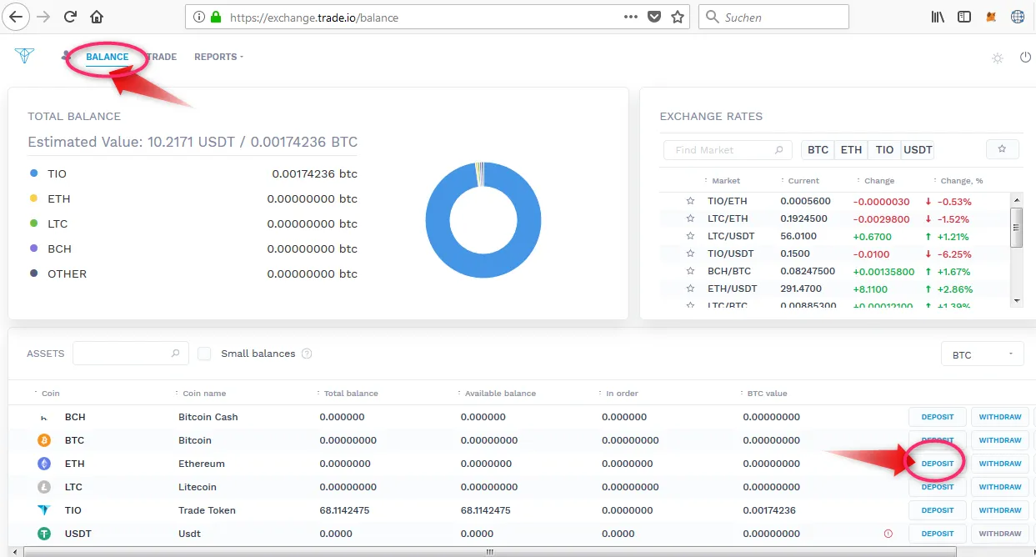
Task: Sort exchange rates by Market column
Action: point(724,181)
